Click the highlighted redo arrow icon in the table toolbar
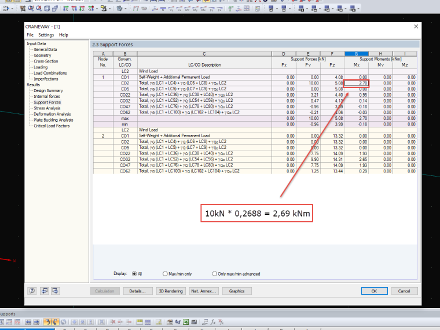This screenshot has width=440, height=330. (x=56, y=322)
